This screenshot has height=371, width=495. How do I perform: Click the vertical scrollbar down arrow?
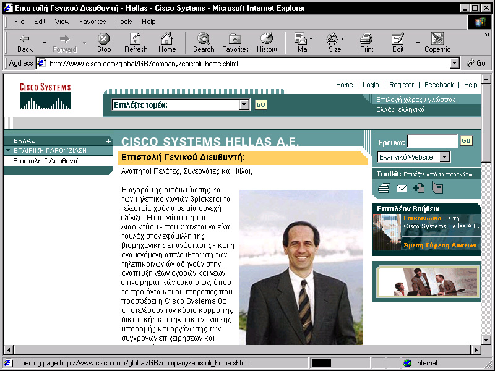[486, 339]
